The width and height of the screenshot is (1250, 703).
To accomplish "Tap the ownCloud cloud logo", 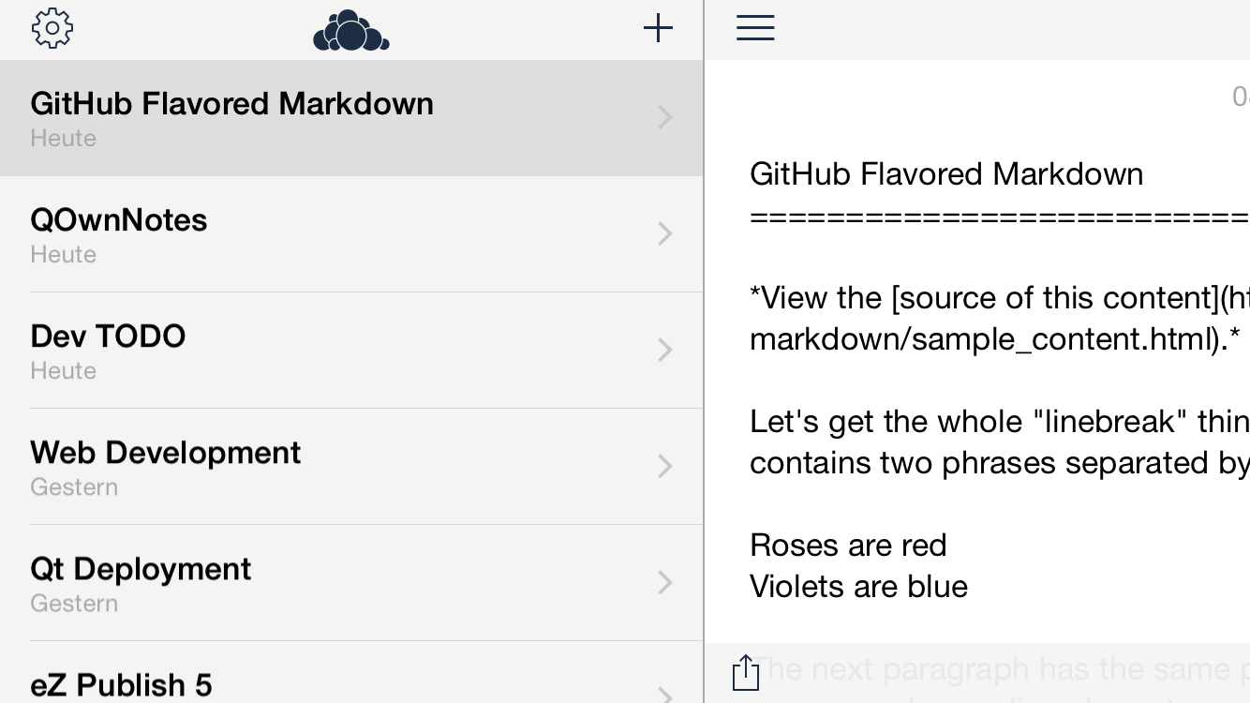I will pos(351,30).
